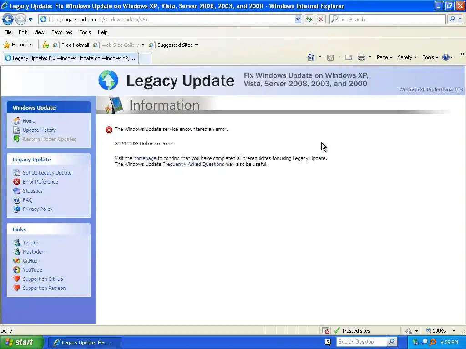The image size is (466, 349).
Task: Click the Search Desktop taskbar field
Action: (x=361, y=342)
